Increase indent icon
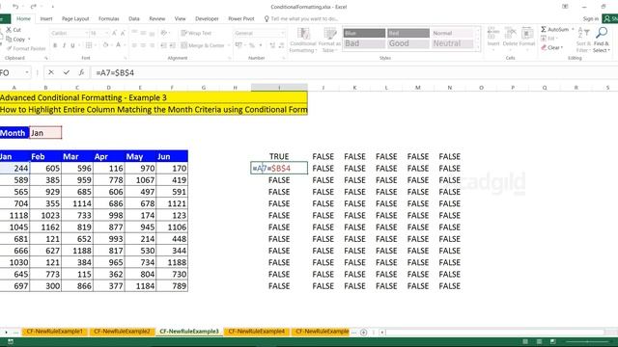Screen dimensions: 618x347 (172, 45)
